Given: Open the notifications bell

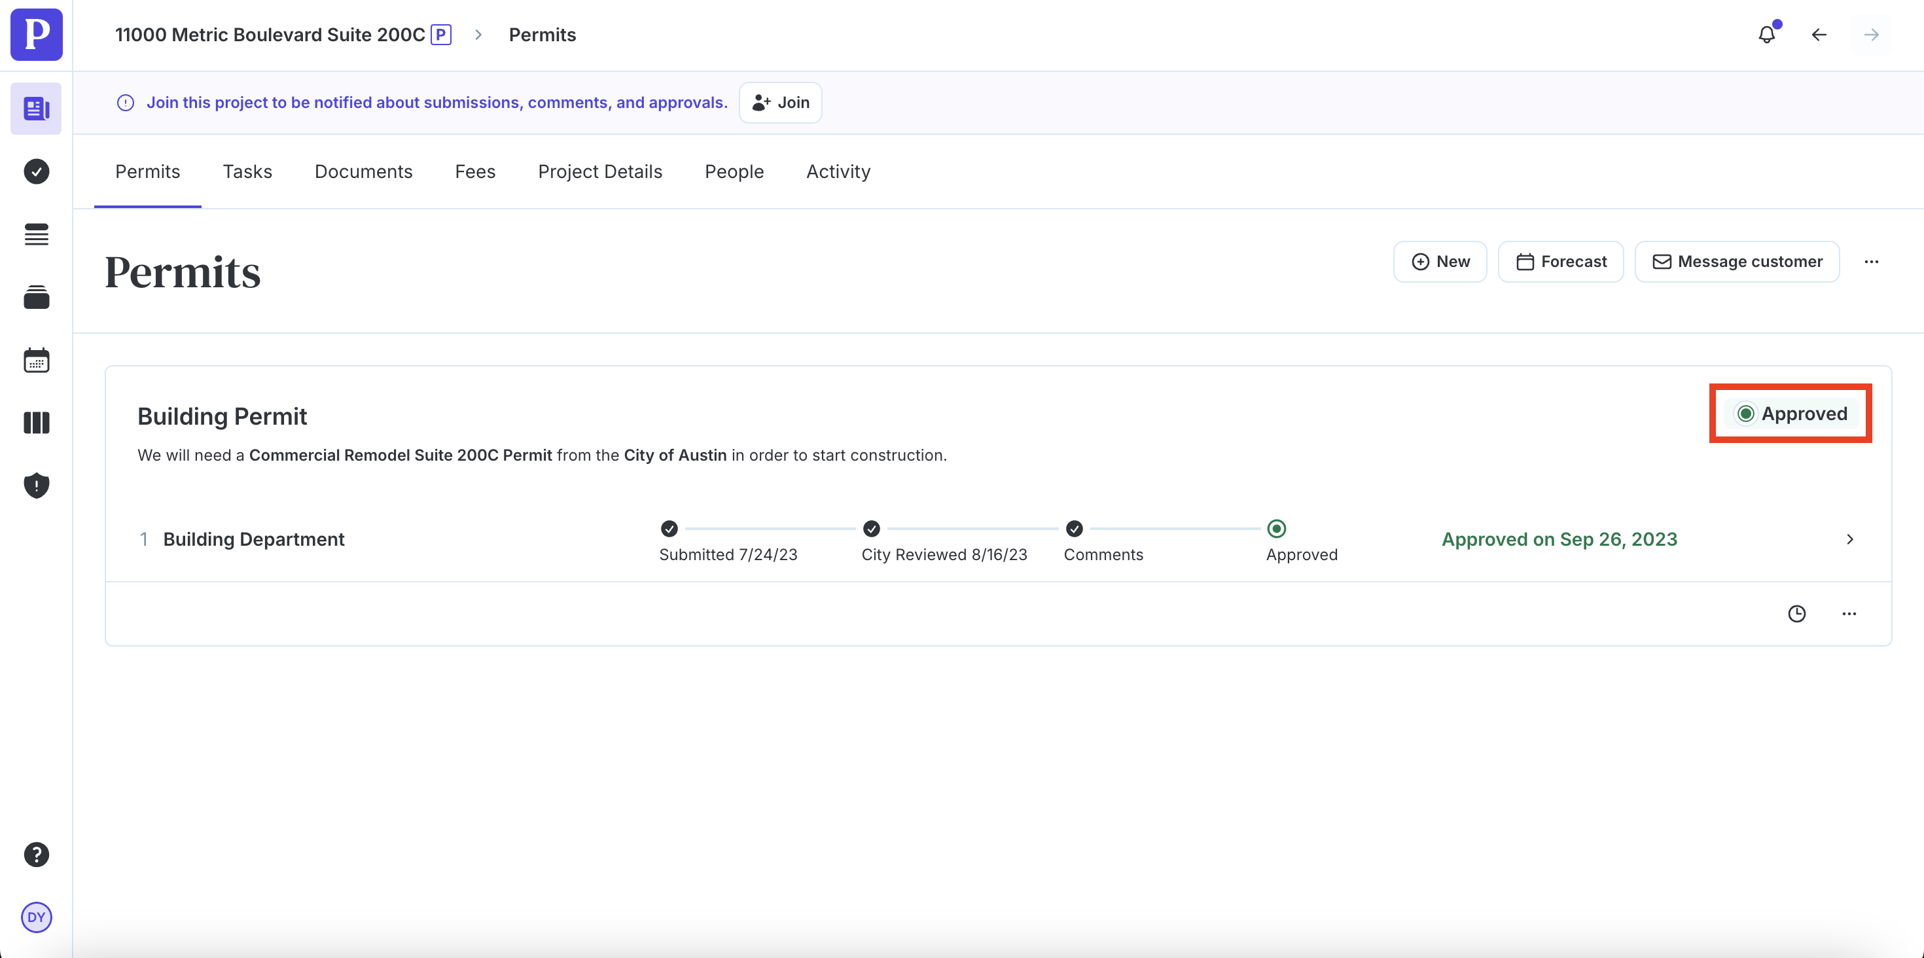Looking at the screenshot, I should 1766,34.
